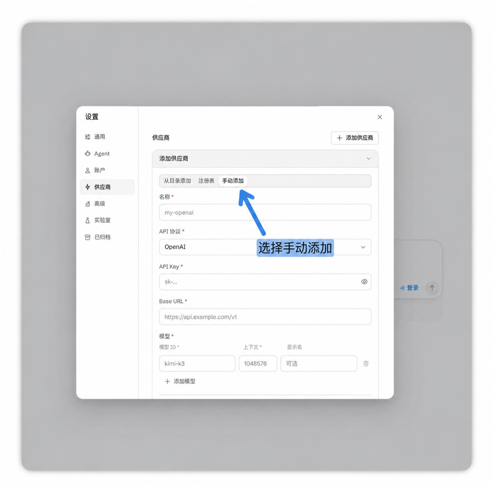Image resolution: width=493 pixels, height=487 pixels.
Task: Switch to the 注册表 tab
Action: point(207,181)
